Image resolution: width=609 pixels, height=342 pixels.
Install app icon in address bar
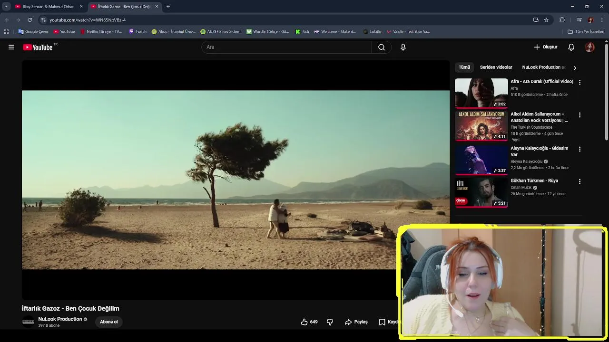click(536, 20)
